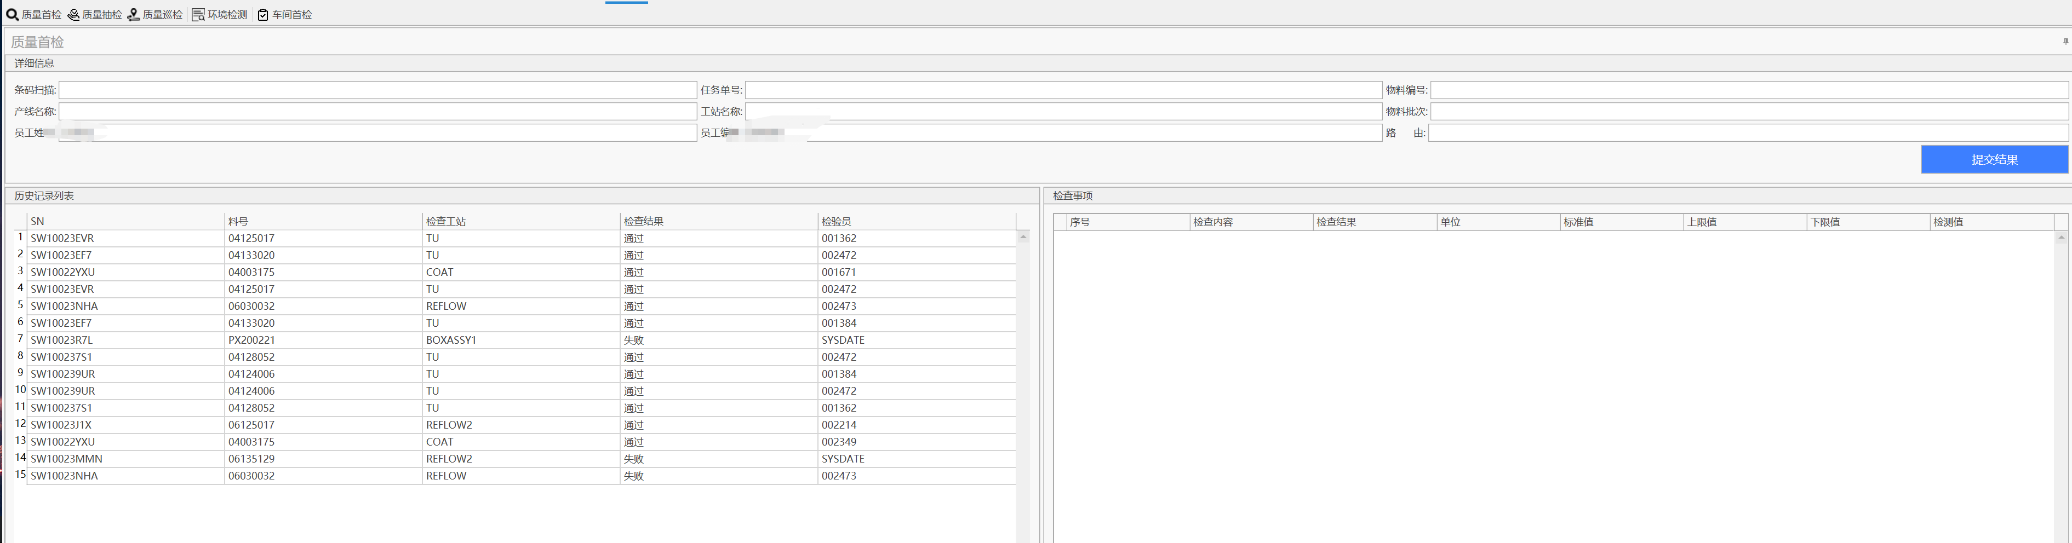
Task: Select SN cell SW10023J1X
Action: (125, 425)
